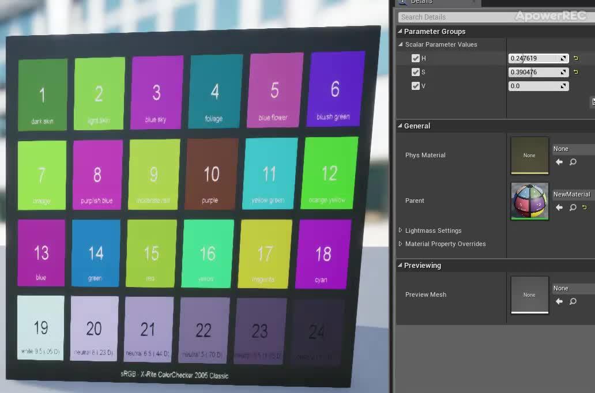Reset the S parameter to default

(x=575, y=71)
